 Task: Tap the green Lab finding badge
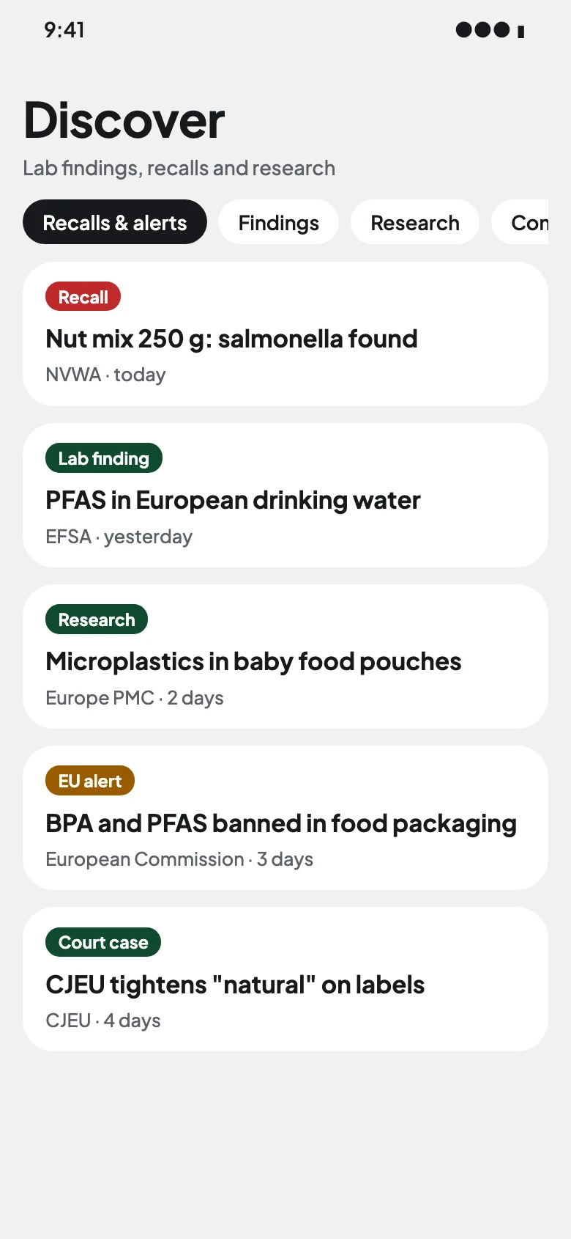pos(103,458)
